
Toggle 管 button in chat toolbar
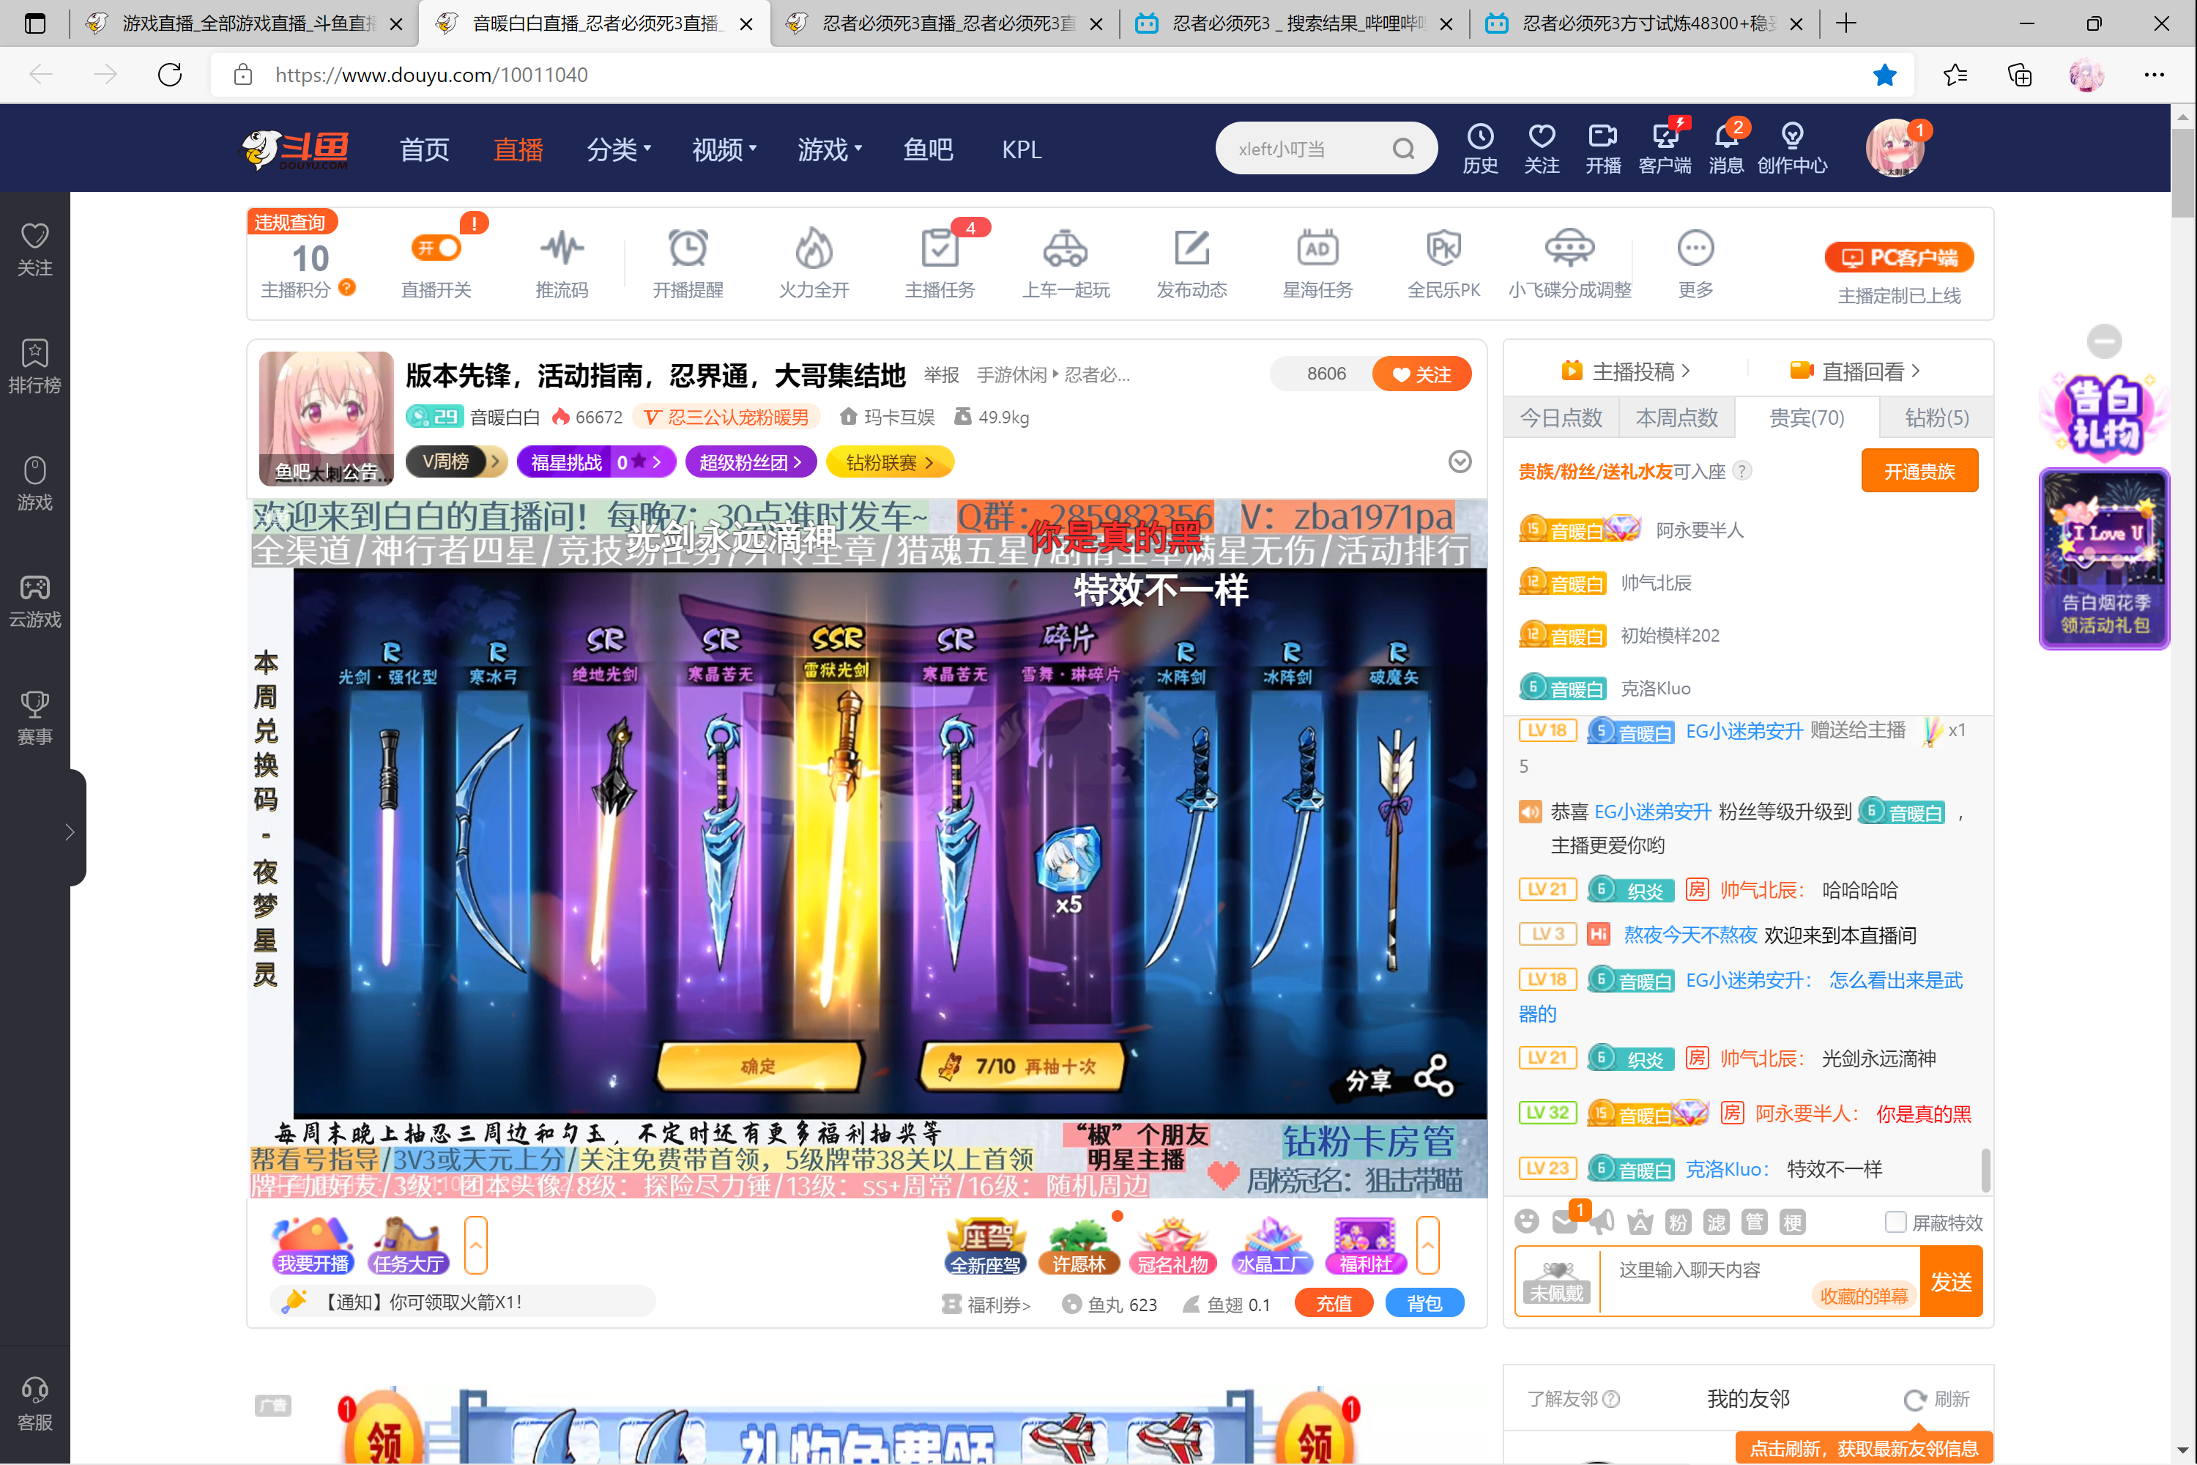[x=1755, y=1222]
